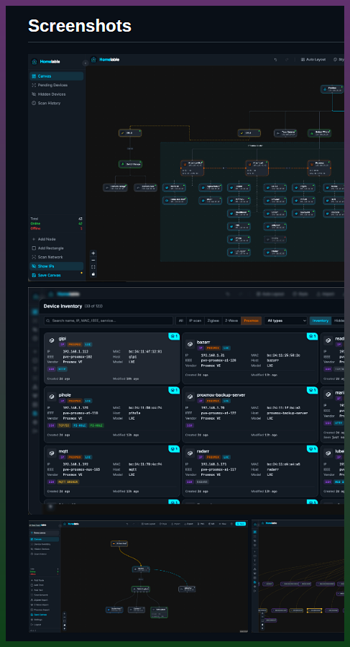Viewport: 350px width, 647px height.
Task: Select the gipi device card
Action: point(112,358)
